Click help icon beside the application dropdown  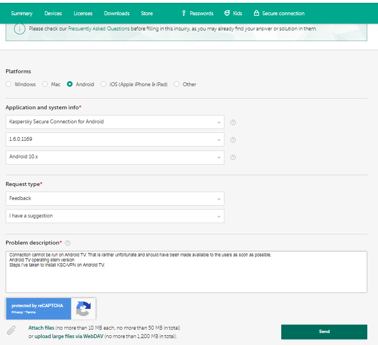(233, 122)
